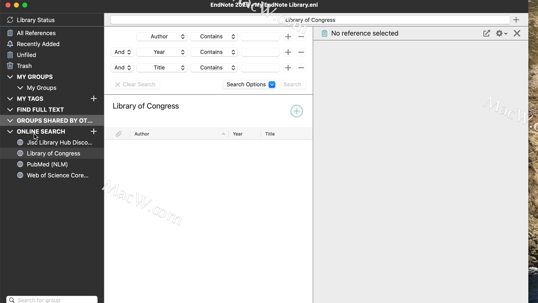538x303 pixels.
Task: Click the Search for group field
Action: coord(52,300)
